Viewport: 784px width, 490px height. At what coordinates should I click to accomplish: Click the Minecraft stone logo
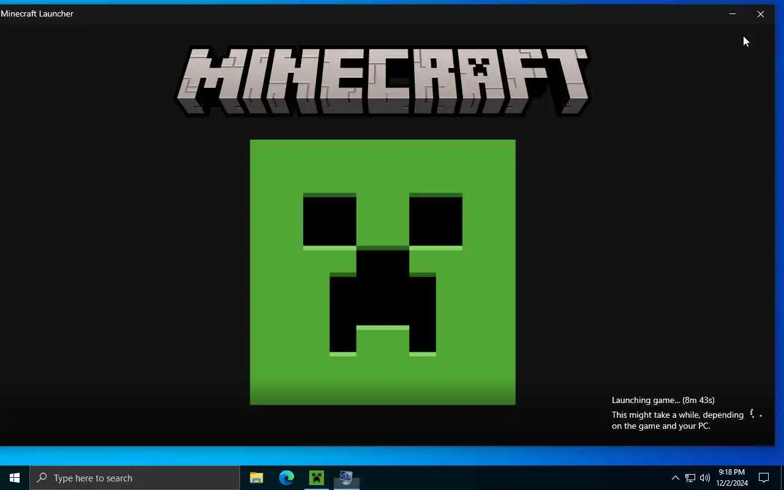pos(383,81)
